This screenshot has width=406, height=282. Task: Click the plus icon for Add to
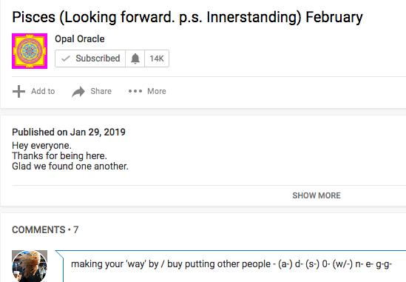coord(18,91)
